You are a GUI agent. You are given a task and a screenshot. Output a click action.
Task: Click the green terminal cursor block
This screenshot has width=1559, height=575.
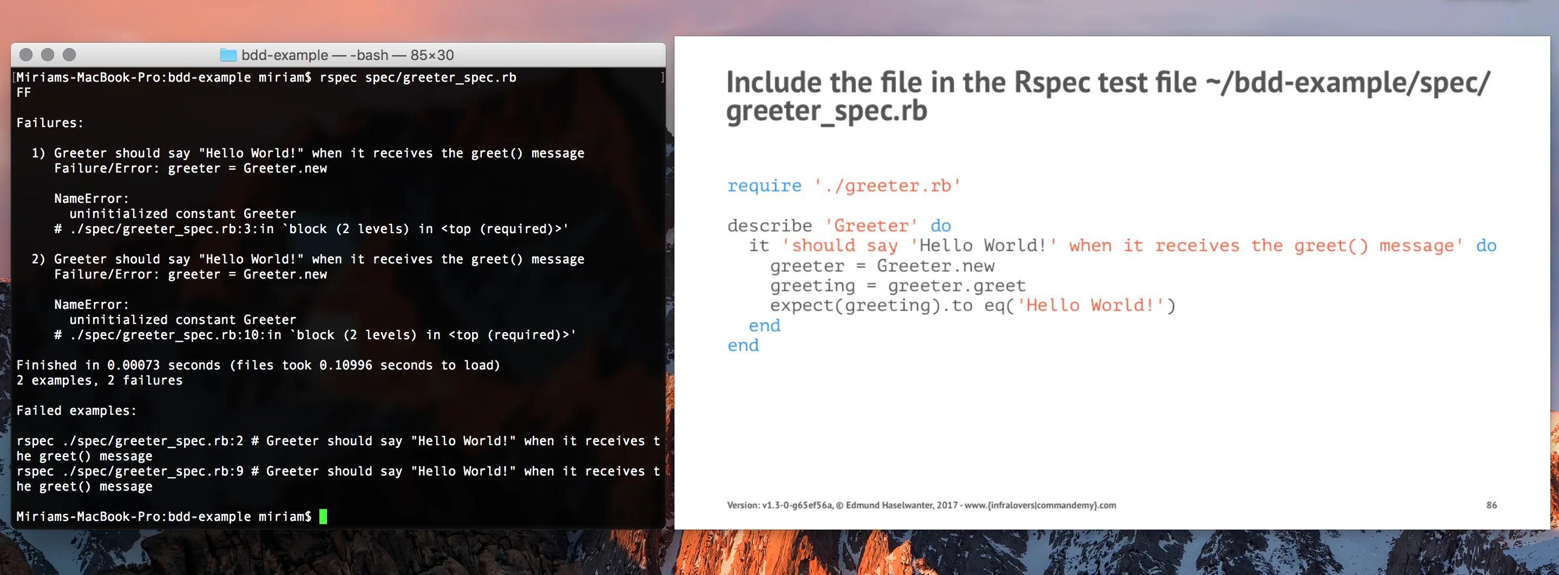coord(323,517)
